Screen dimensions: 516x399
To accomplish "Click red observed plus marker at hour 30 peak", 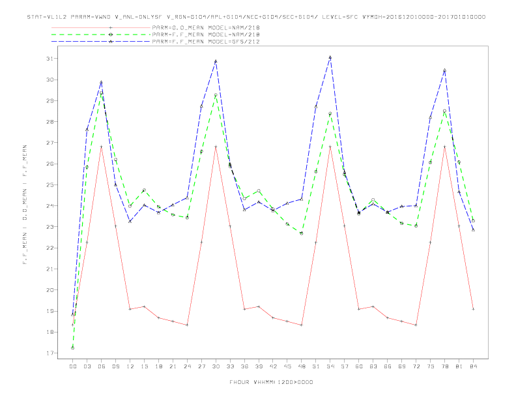I will [216, 147].
